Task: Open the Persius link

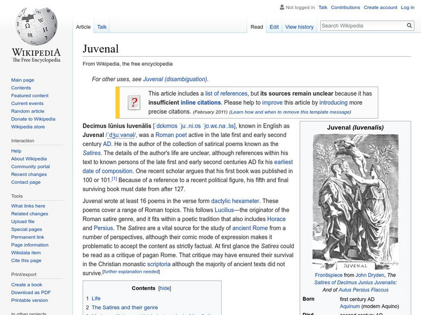Action: pos(103,228)
